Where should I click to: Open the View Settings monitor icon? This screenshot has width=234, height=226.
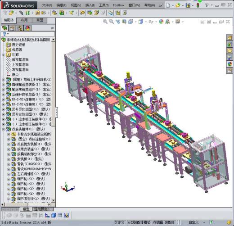pyautogui.click(x=178, y=22)
